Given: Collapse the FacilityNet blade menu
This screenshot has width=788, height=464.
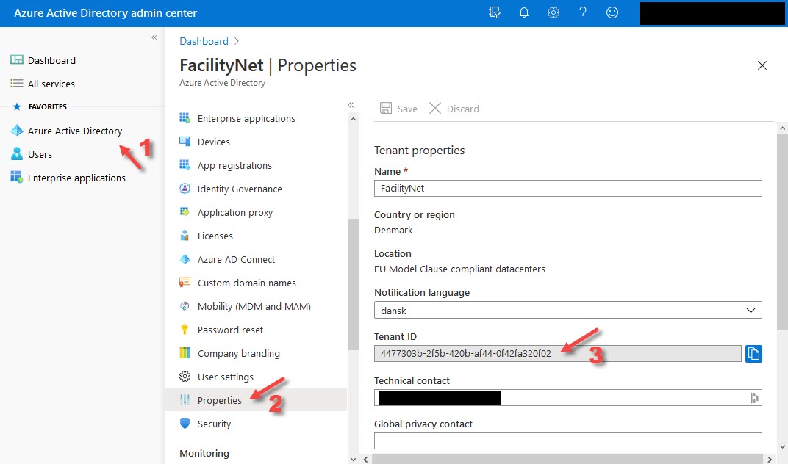Looking at the screenshot, I should pyautogui.click(x=351, y=105).
